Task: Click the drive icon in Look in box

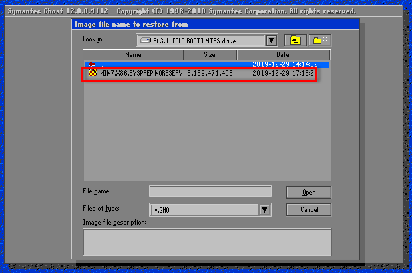Action: point(146,41)
